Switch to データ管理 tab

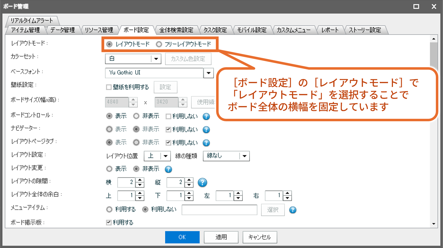62,30
